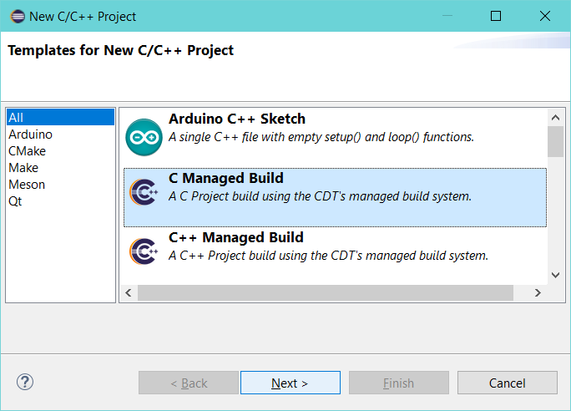
Task: Click the Next button
Action: coord(291,383)
